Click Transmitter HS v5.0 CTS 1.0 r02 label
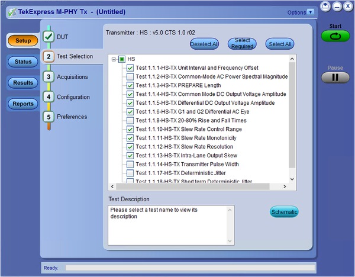 pos(150,33)
